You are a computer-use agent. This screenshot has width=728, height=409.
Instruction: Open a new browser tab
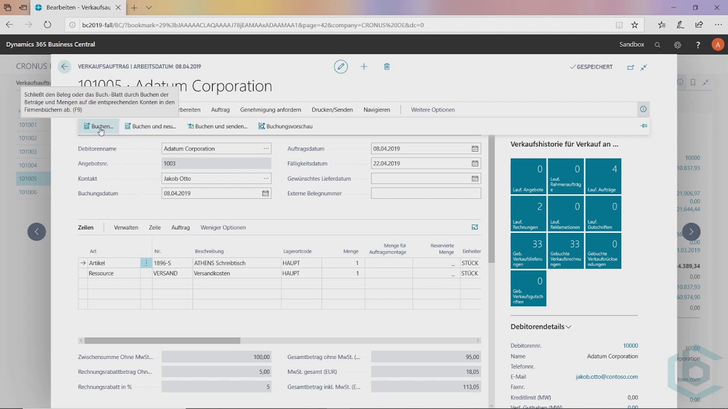134,8
